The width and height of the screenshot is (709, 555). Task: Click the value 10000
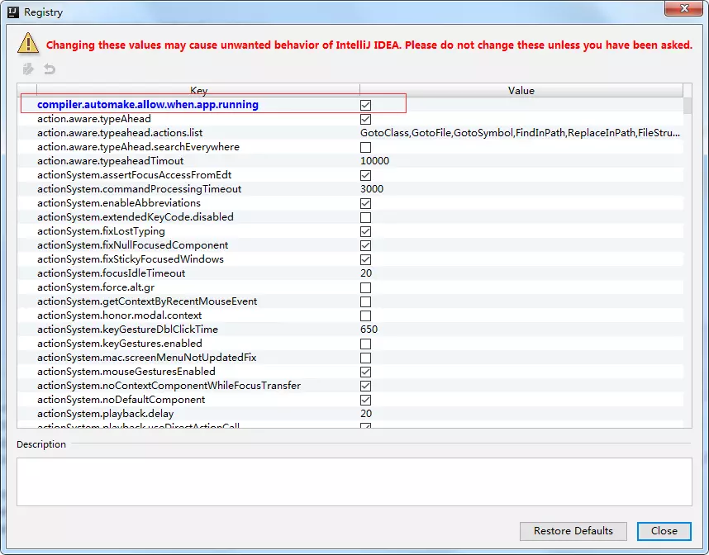click(374, 161)
